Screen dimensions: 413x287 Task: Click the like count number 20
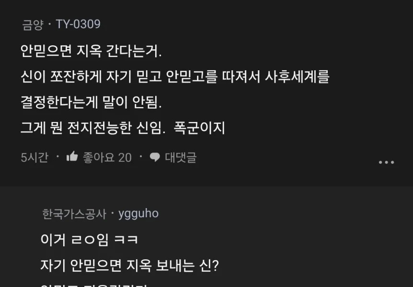pyautogui.click(x=125, y=157)
